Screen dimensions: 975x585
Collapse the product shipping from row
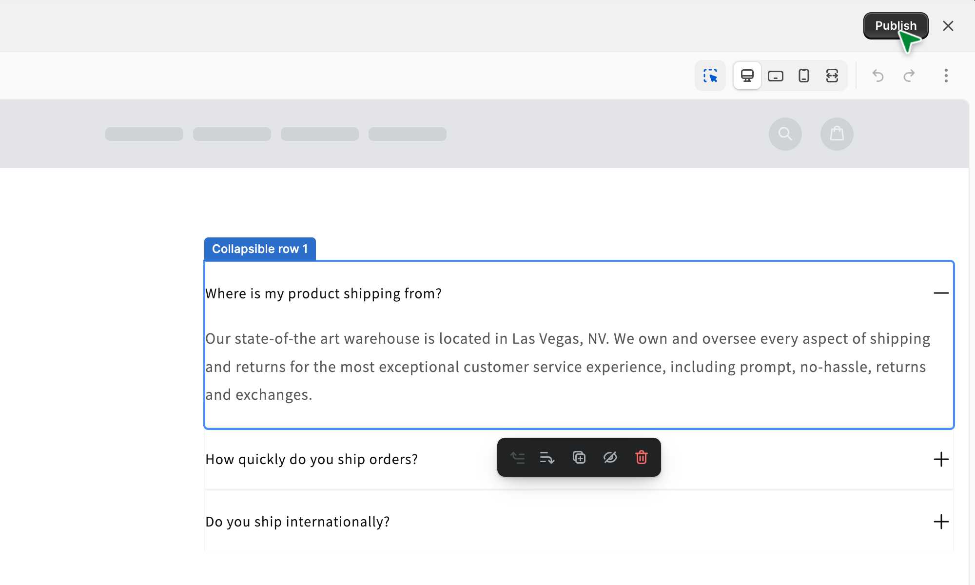[x=941, y=293]
